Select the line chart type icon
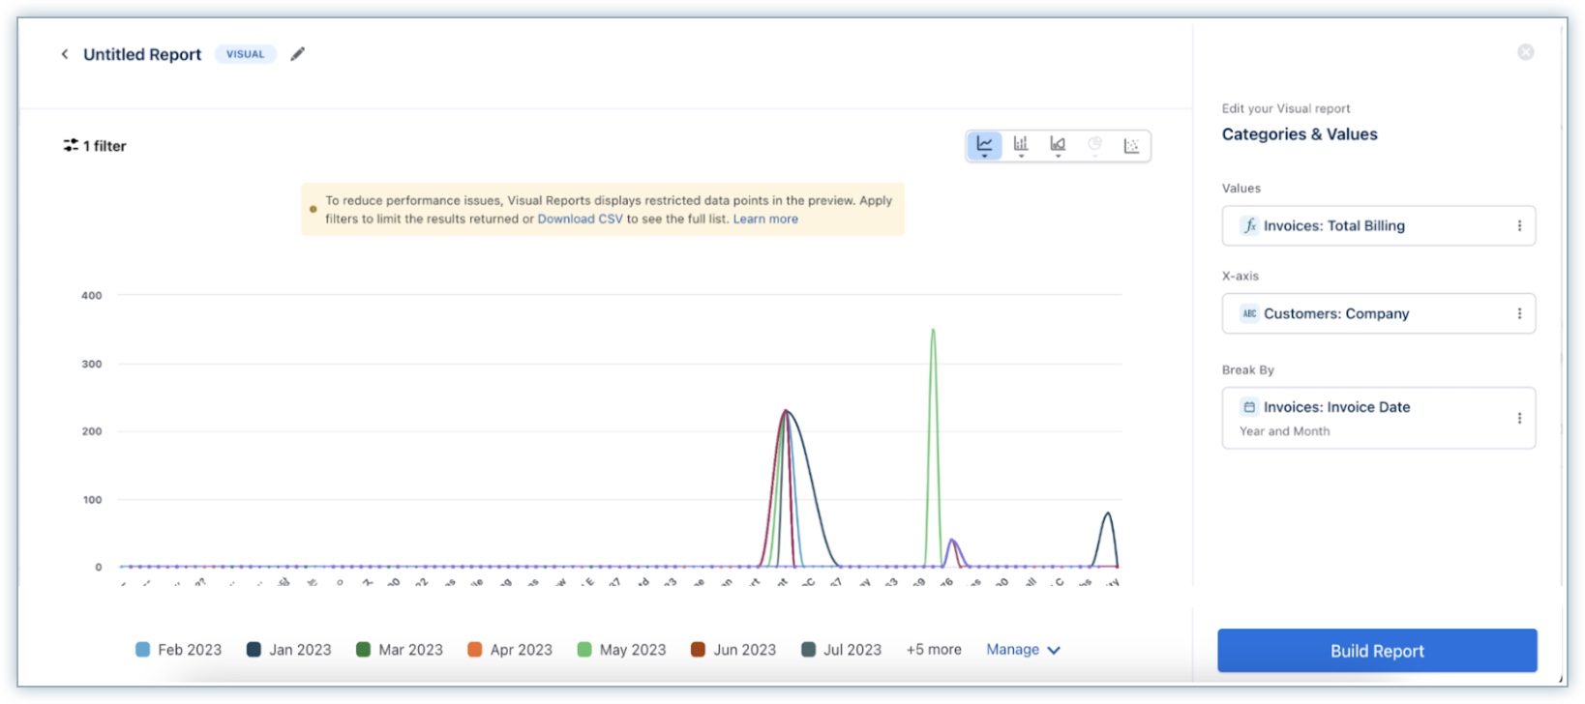Viewport: 1585px width, 704px height. pyautogui.click(x=984, y=145)
